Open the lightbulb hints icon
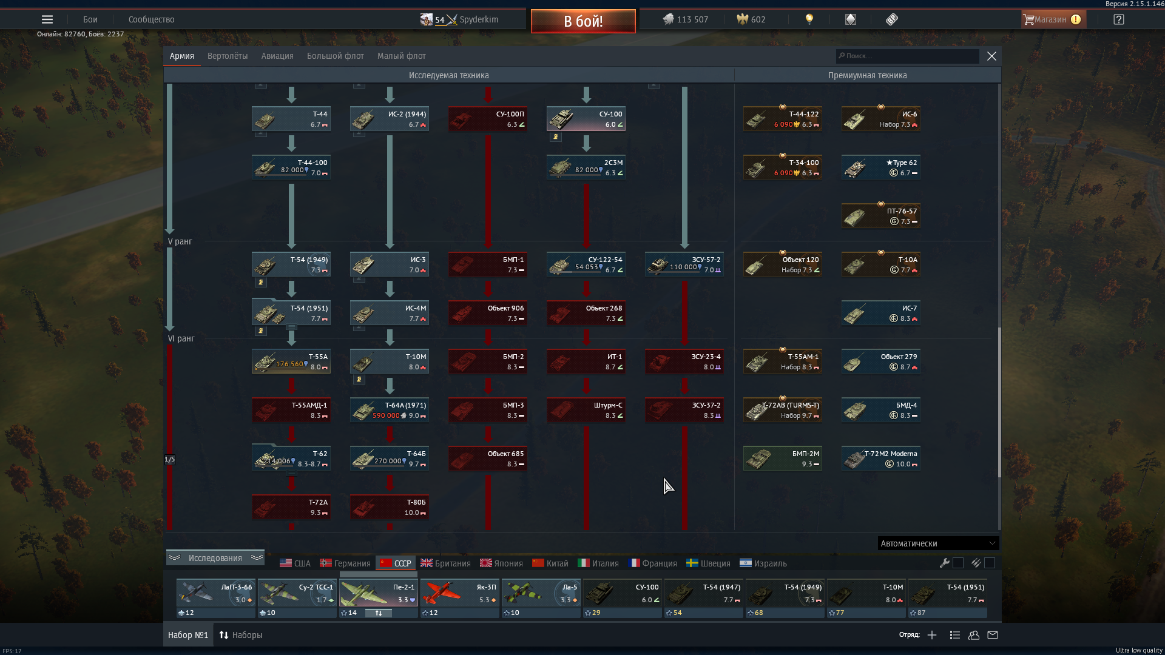The width and height of the screenshot is (1165, 655). pyautogui.click(x=809, y=19)
